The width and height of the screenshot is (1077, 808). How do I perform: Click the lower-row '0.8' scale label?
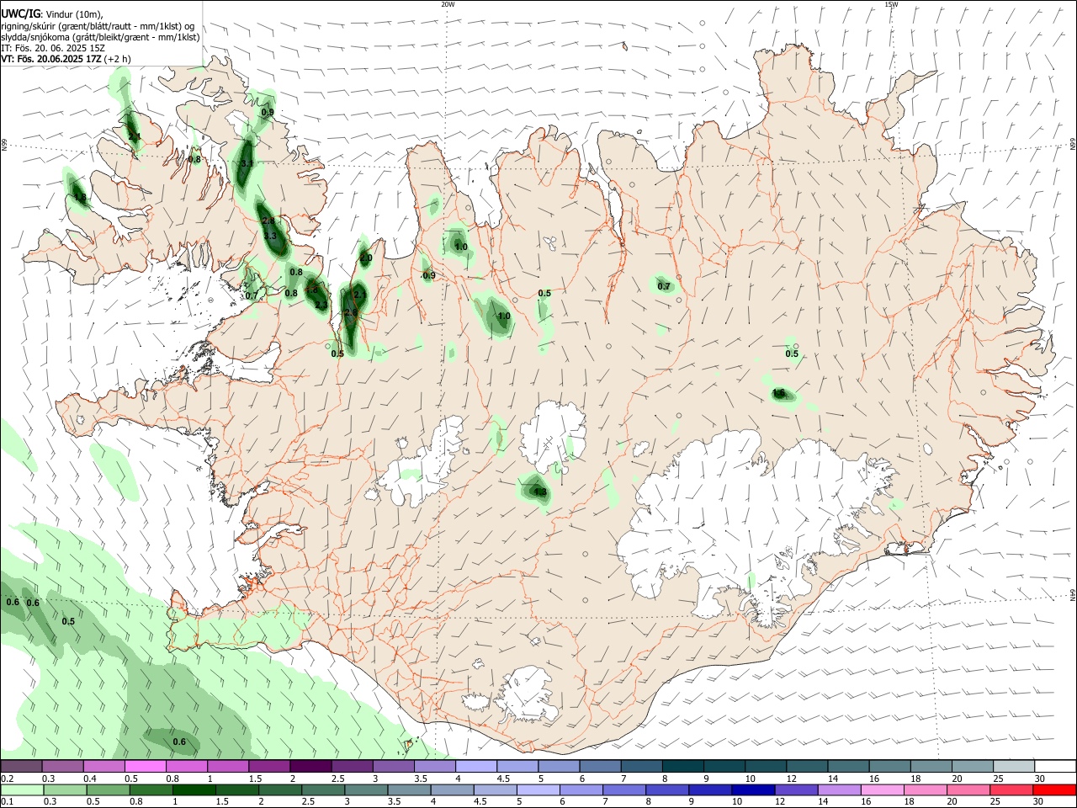135,801
